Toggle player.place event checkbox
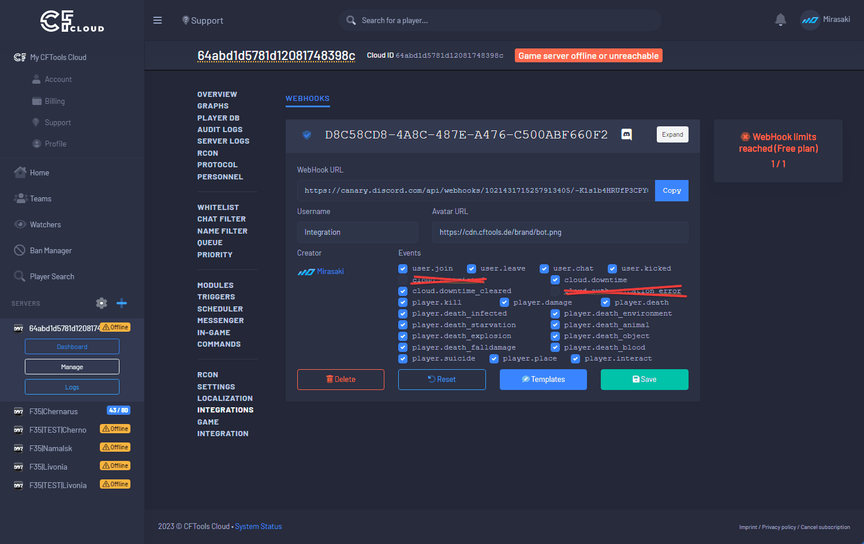The image size is (864, 544). [494, 359]
